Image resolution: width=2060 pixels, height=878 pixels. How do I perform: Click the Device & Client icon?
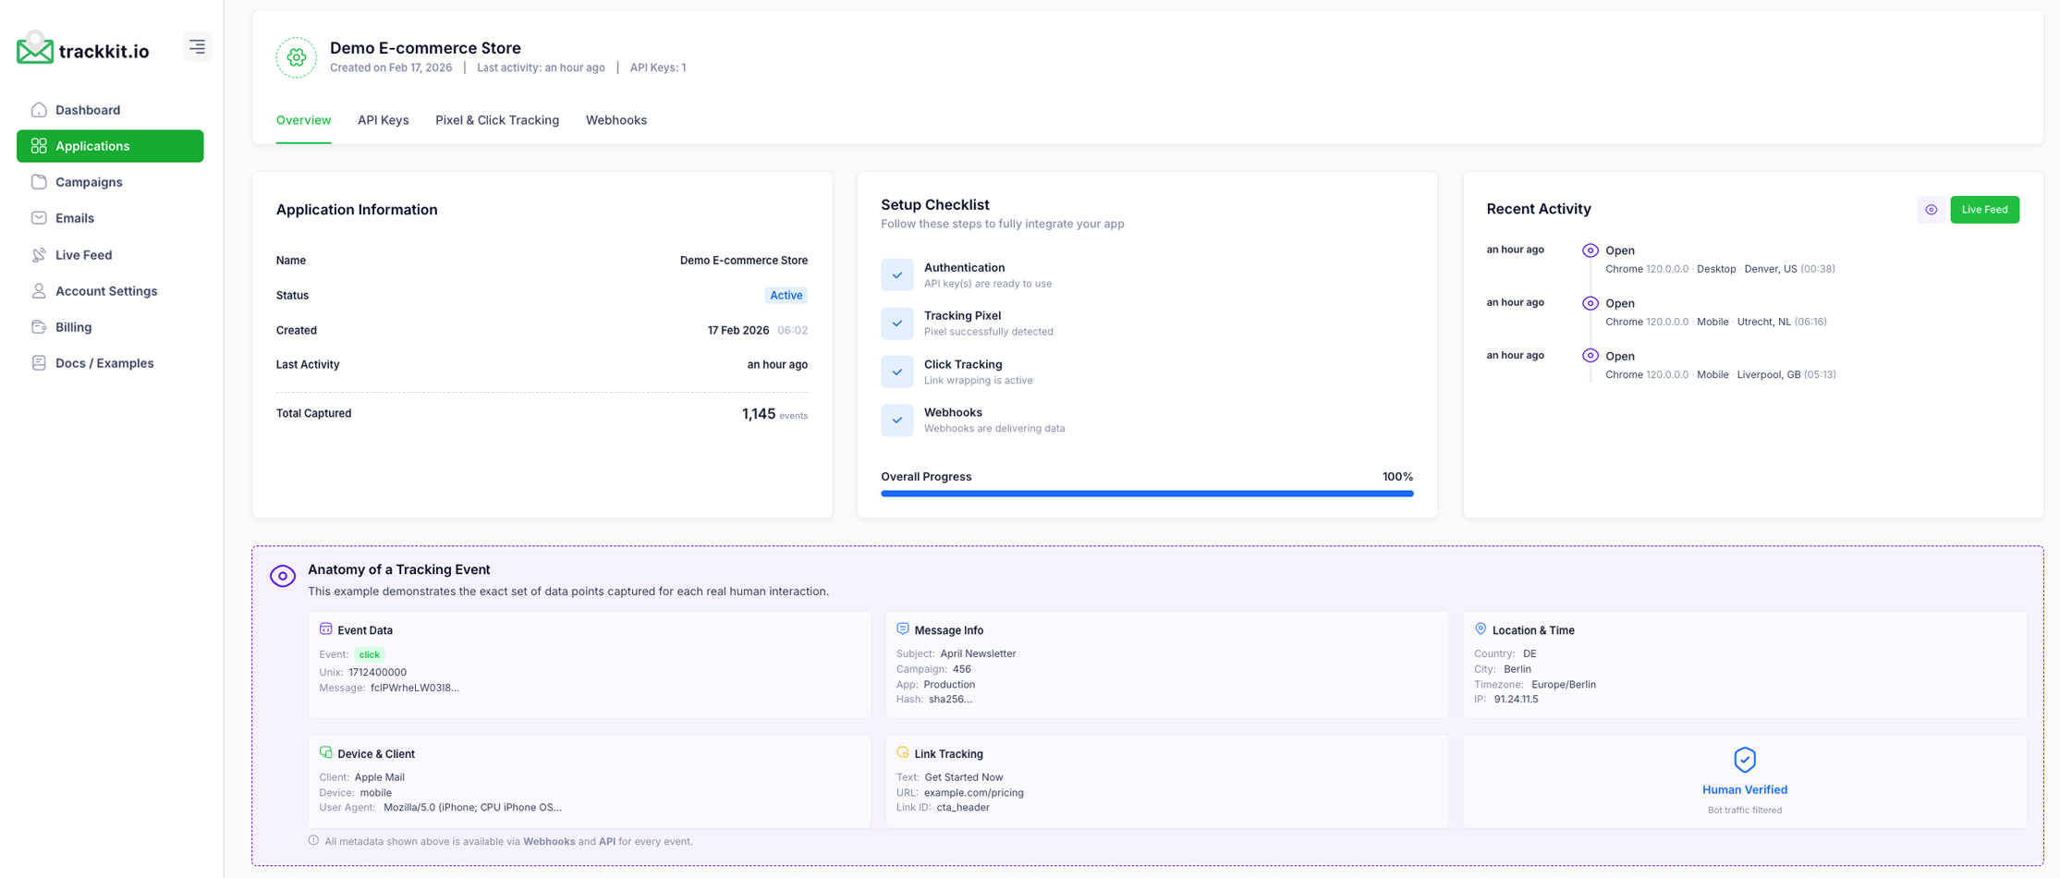coord(325,752)
